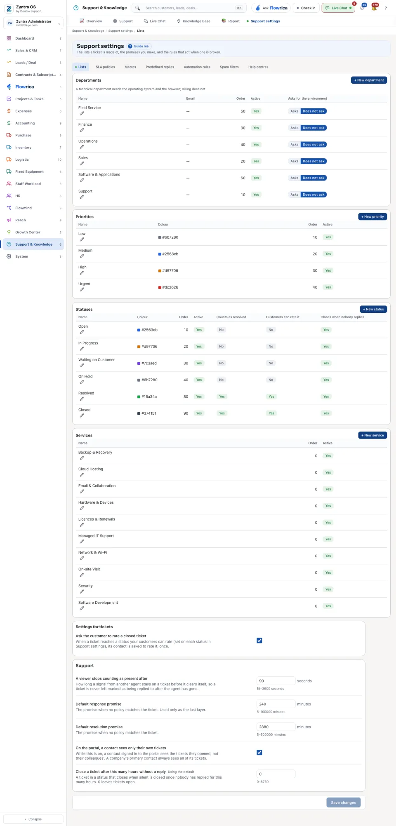Image resolution: width=396 pixels, height=826 pixels.
Task: Edit the Resolved status pencil icon
Action: (x=82, y=399)
